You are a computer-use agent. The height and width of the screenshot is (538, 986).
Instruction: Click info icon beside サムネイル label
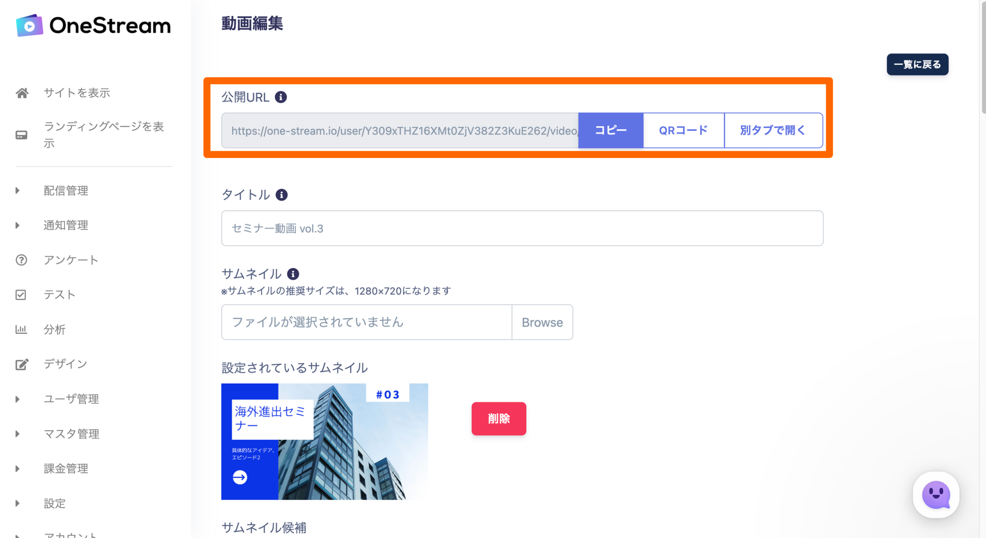pos(293,274)
